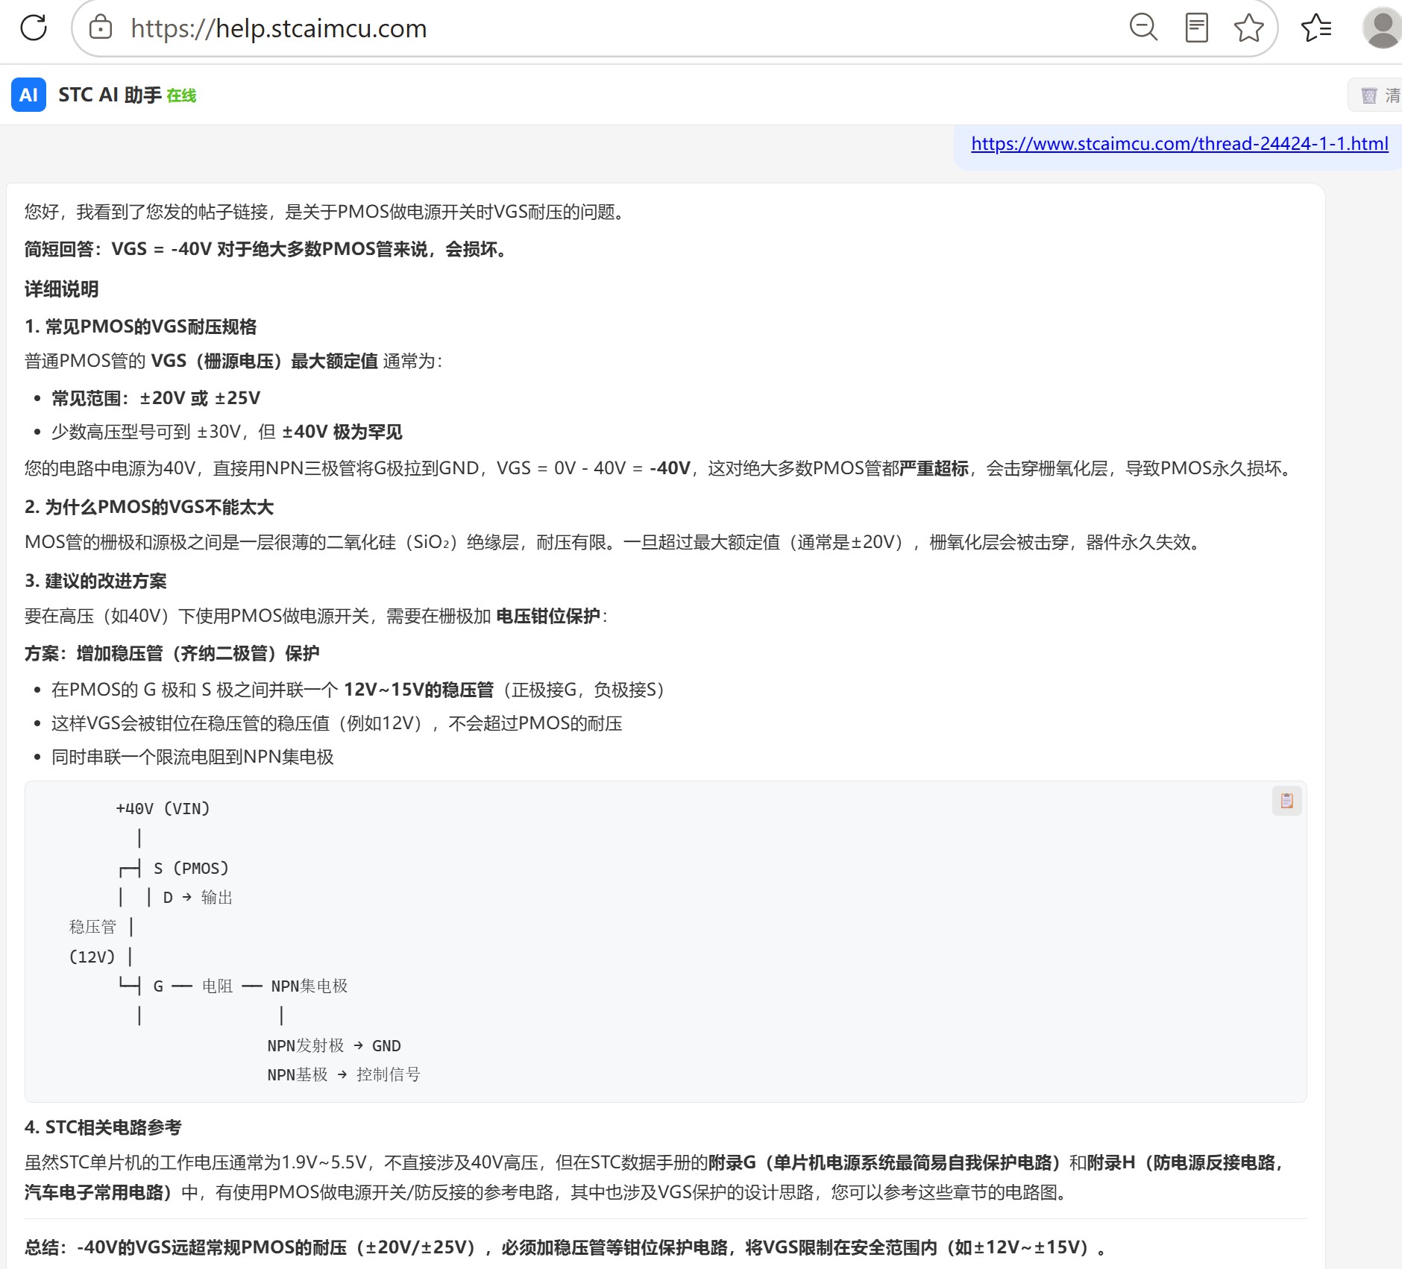This screenshot has height=1269, width=1402.
Task: Click +40V (VIN) in code block
Action: pos(163,808)
